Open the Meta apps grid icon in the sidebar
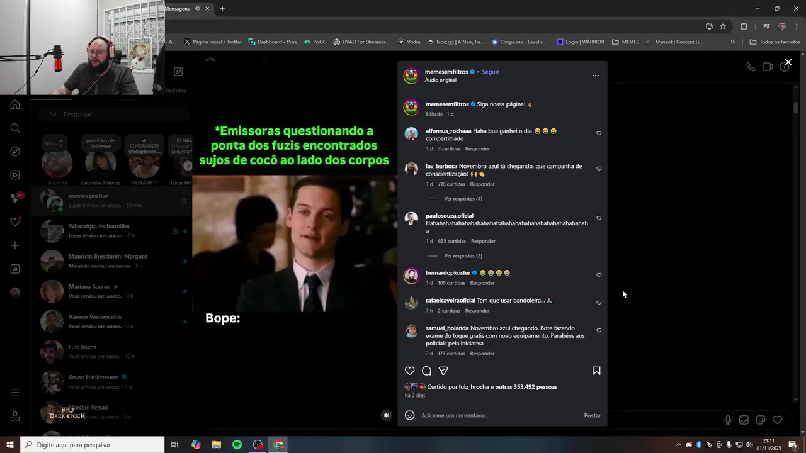The image size is (806, 453). point(15,417)
